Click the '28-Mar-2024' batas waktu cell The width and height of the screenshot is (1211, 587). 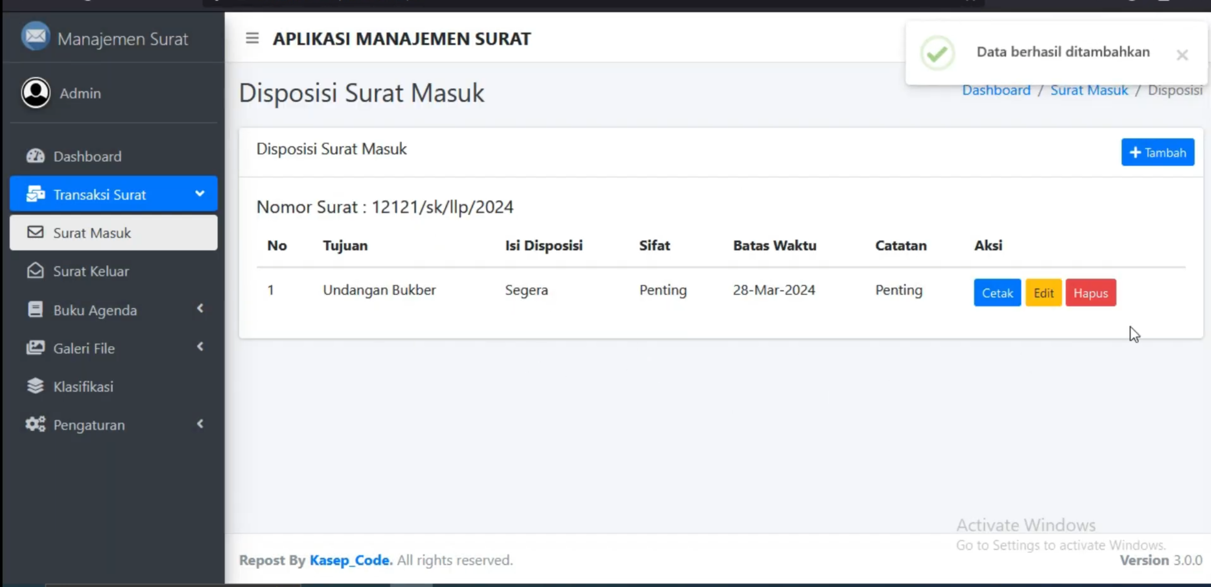click(x=774, y=290)
